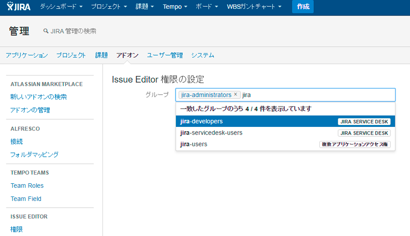The width and height of the screenshot is (410, 236).
Task: Click JIRA SERVICE DESK badge on jira-developers
Action: coord(364,122)
